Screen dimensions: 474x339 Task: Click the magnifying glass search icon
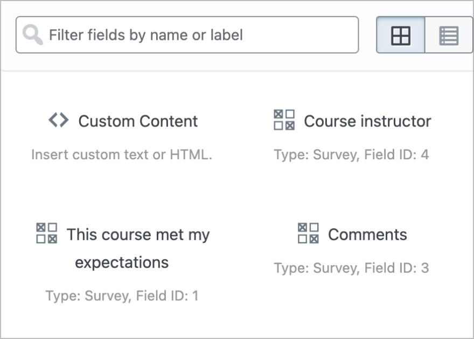coord(33,36)
